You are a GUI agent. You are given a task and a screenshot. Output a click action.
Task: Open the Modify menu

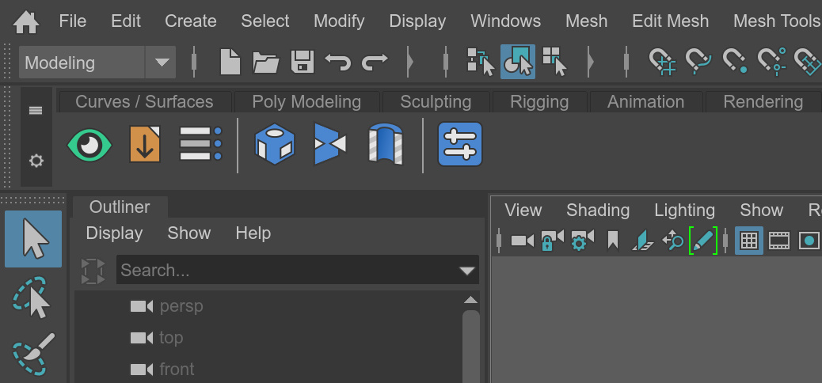pyautogui.click(x=339, y=21)
